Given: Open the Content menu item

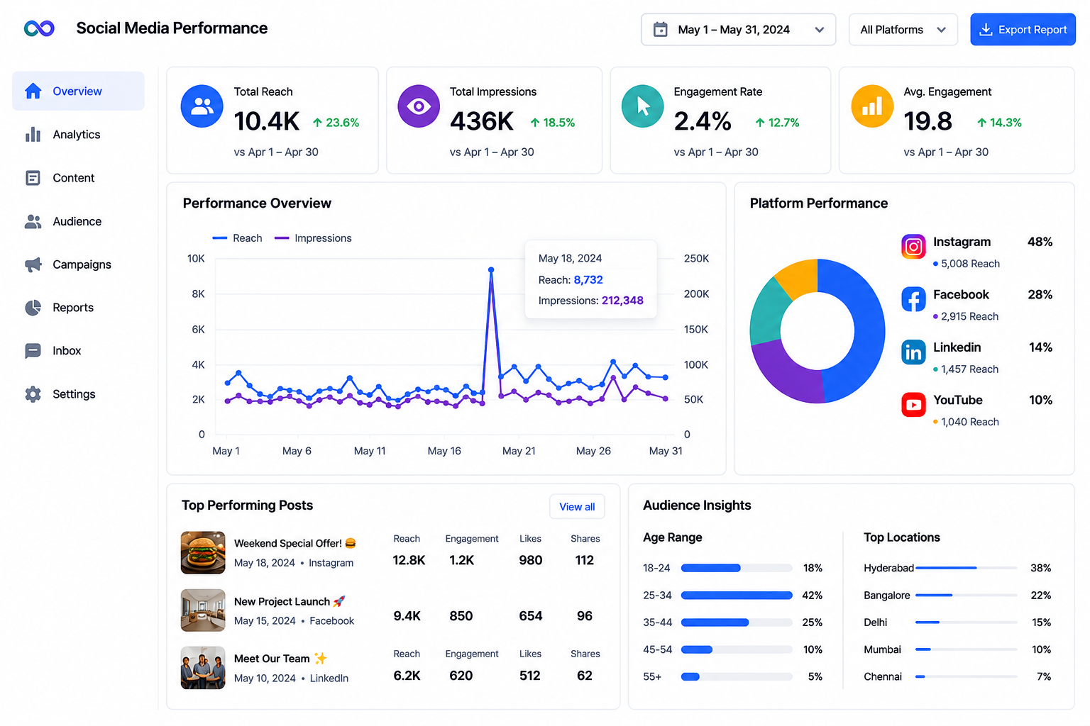Looking at the screenshot, I should pos(78,178).
